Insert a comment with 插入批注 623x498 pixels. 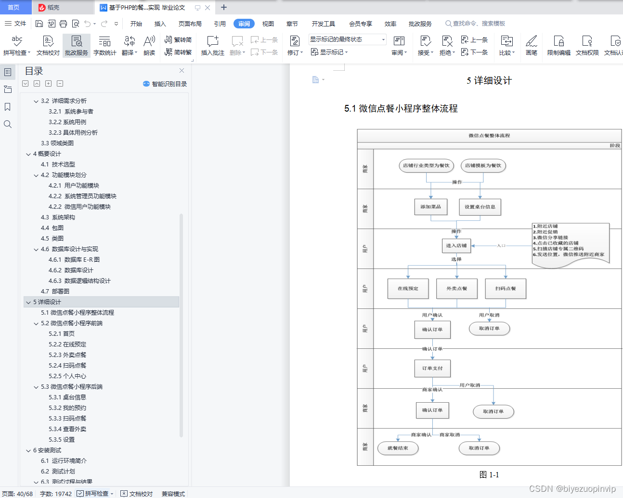tap(213, 46)
